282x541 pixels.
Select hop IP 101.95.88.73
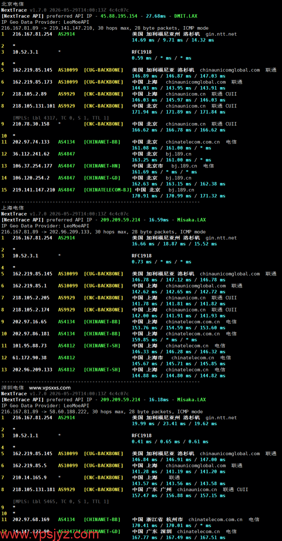(30, 346)
